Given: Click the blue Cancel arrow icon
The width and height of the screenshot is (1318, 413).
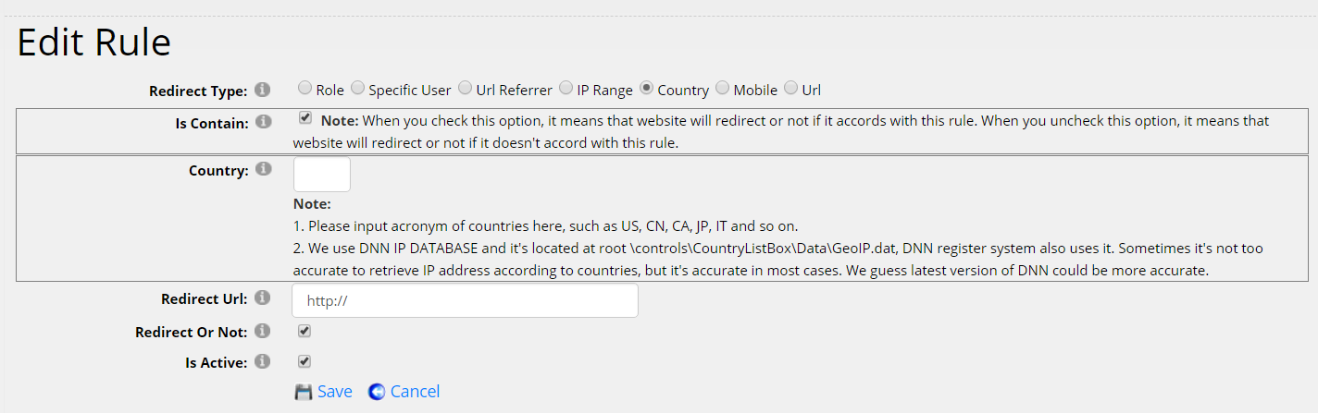Looking at the screenshot, I should [377, 392].
